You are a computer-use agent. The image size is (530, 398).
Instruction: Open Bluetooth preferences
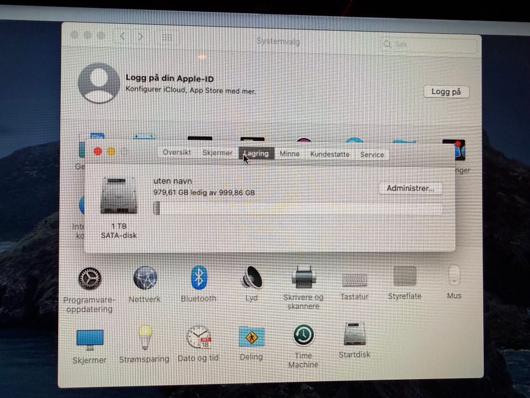pyautogui.click(x=199, y=277)
